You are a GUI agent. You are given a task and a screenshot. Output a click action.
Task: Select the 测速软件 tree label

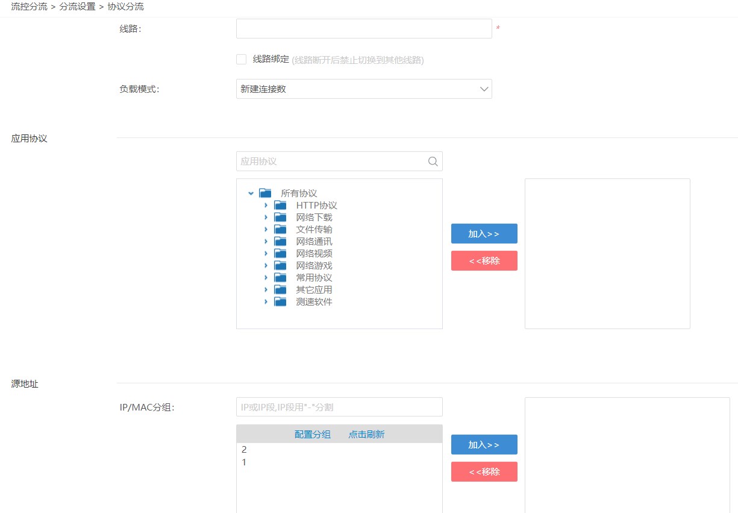click(314, 302)
